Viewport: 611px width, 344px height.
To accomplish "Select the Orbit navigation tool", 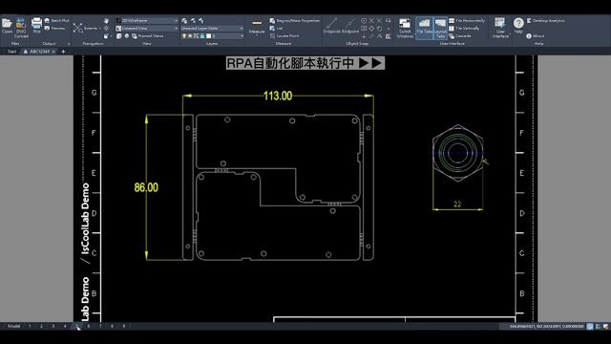I will (x=105, y=28).
